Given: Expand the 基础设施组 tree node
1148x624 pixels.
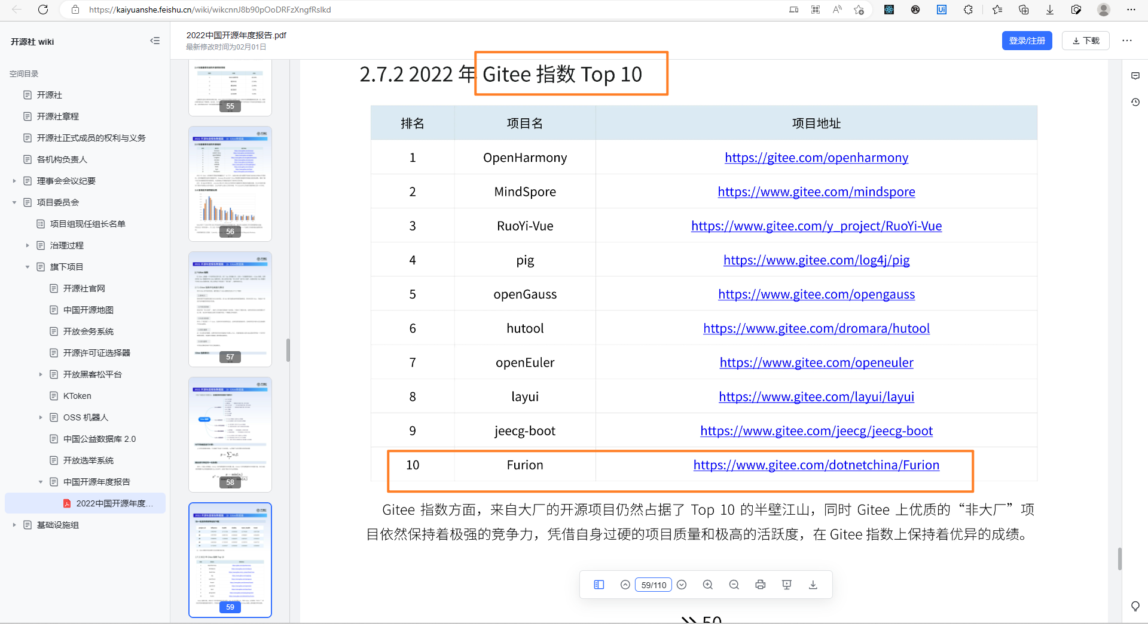Looking at the screenshot, I should click(14, 525).
